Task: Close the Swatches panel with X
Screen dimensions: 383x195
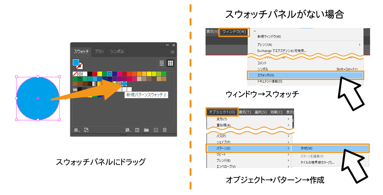Action: pos(174,45)
